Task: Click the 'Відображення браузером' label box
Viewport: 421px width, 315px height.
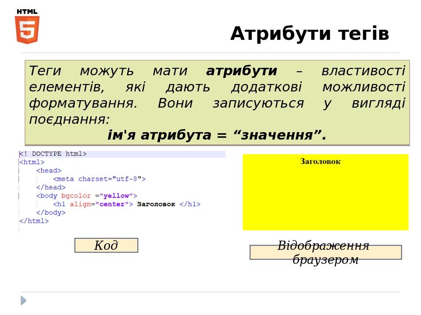Action: click(326, 252)
